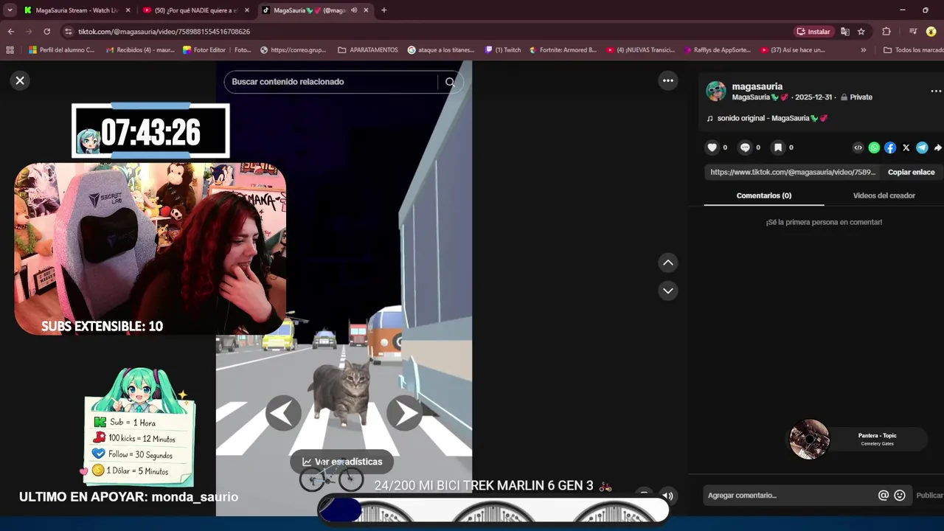Switch to Comentarios (0) tab

coord(764,195)
